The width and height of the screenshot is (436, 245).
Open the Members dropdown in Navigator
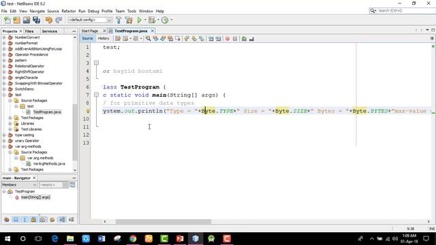[19, 184]
